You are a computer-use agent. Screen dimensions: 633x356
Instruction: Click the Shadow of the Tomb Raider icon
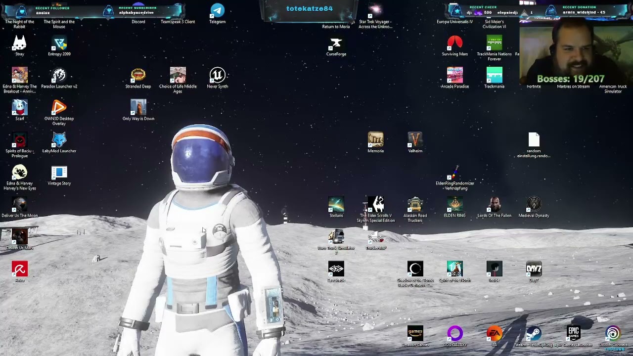[x=415, y=269]
